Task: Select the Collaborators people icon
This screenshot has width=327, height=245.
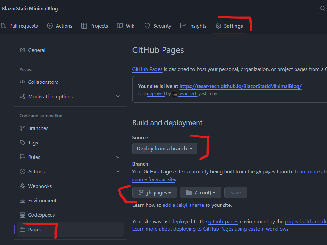Action: [22, 82]
